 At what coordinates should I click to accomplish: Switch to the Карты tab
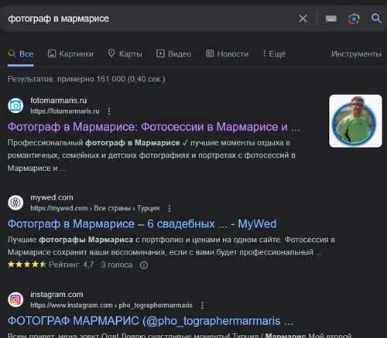125,54
